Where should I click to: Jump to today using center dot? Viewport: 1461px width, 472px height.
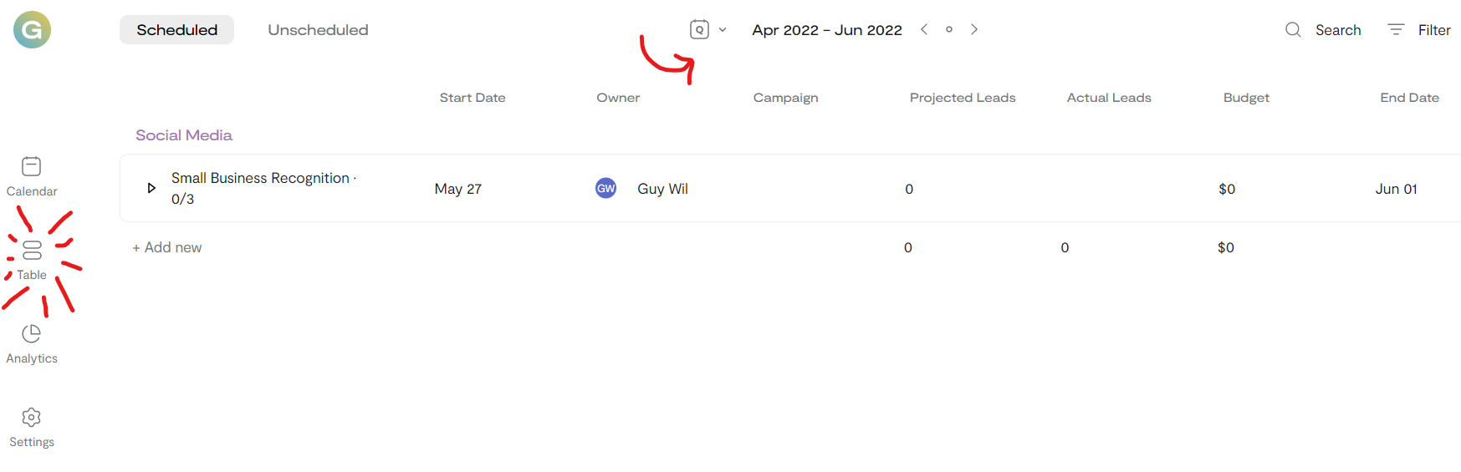coord(949,29)
